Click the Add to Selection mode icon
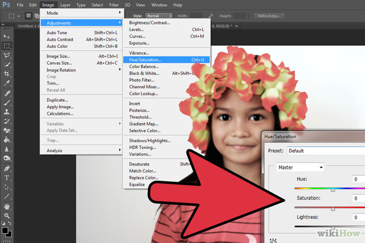 point(37,16)
